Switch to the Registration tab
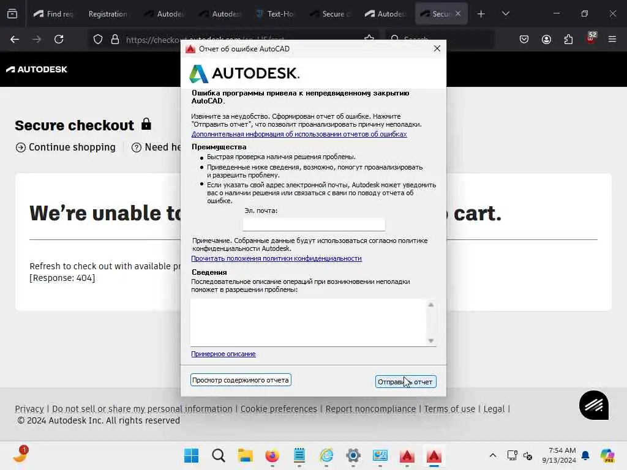The image size is (627, 470). coord(107,14)
